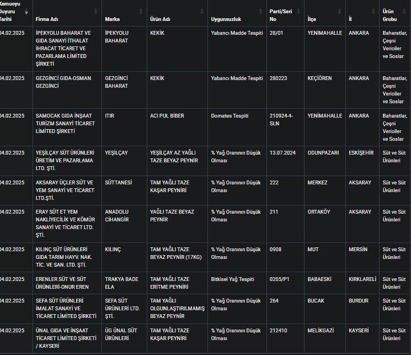
Task: Select the İPEKYOLU BAHARAT brand cell
Action: 116,36
